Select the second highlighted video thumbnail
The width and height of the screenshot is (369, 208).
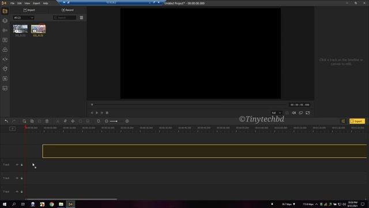[39, 29]
